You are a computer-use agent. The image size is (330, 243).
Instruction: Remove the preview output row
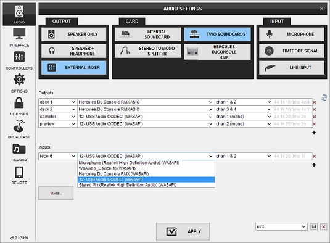coord(315,124)
